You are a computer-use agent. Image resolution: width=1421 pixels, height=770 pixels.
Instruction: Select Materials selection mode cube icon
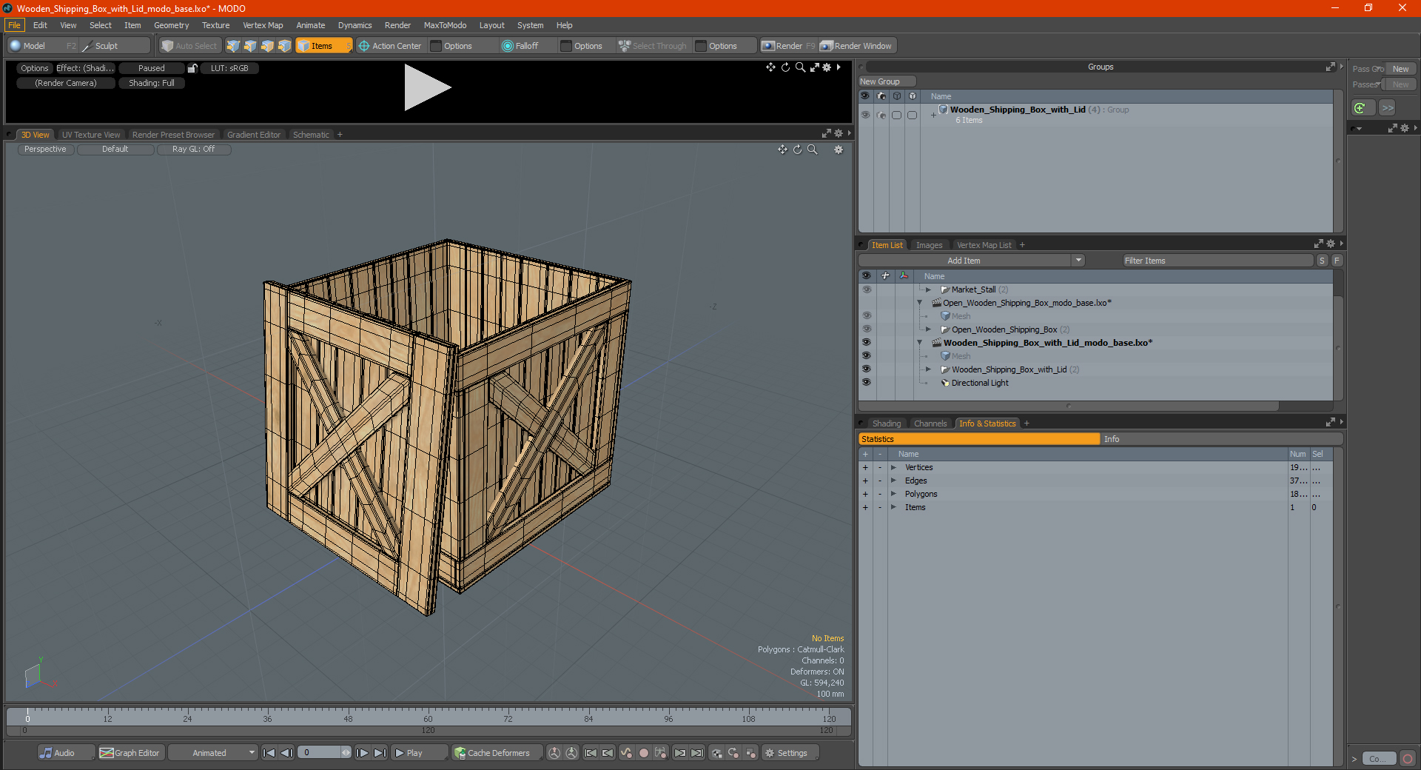click(x=284, y=46)
